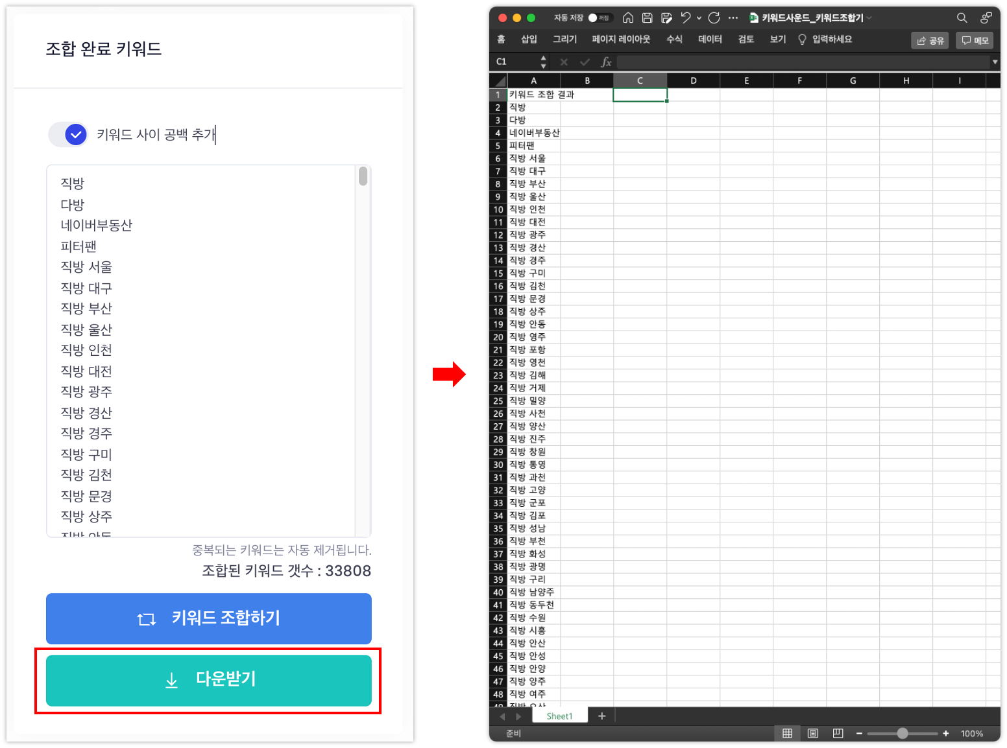Open the 그리기 ribbon tab

point(564,40)
